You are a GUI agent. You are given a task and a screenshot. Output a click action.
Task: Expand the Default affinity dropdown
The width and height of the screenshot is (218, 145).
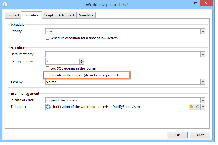[203, 54]
